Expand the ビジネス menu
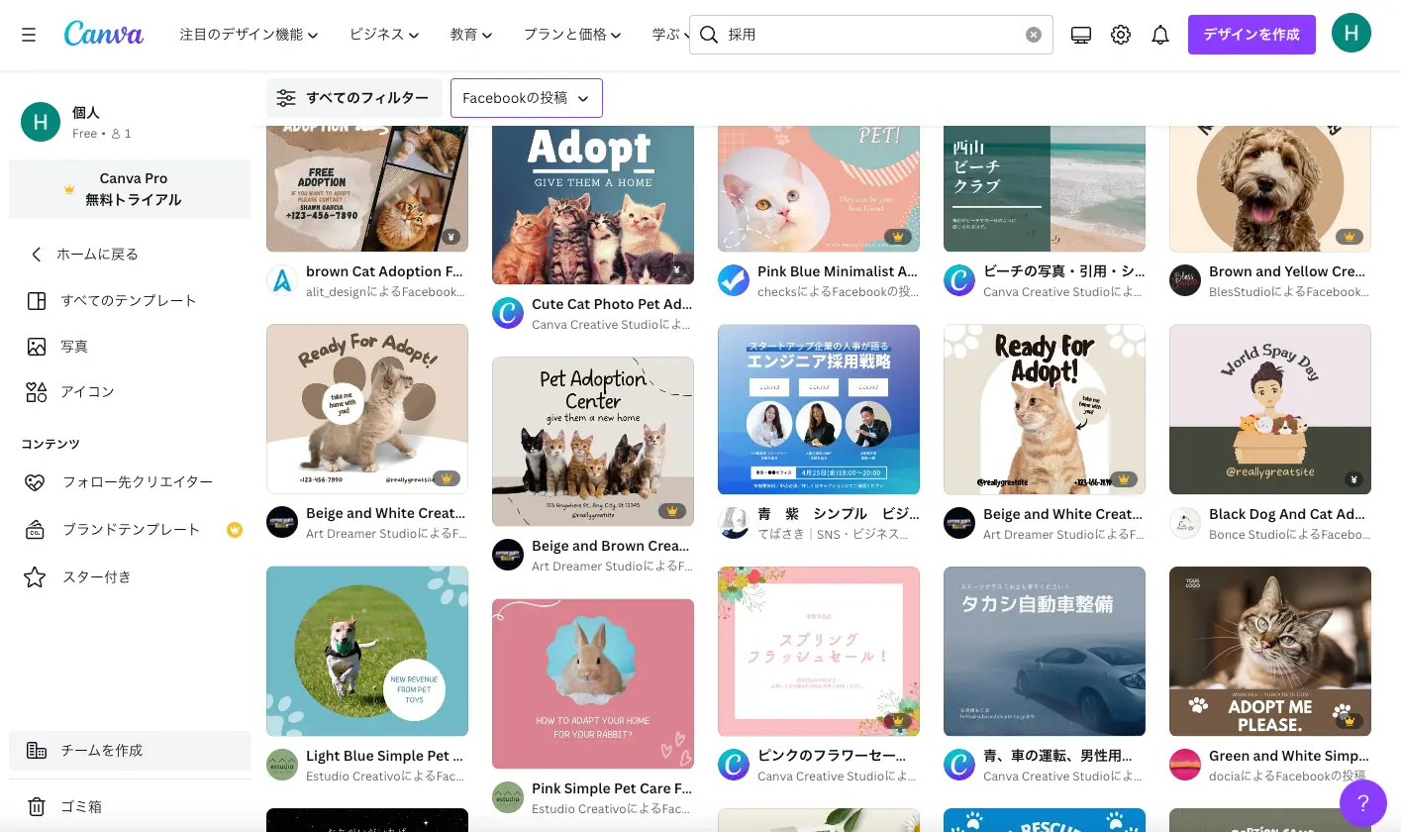1401x832 pixels. click(384, 35)
